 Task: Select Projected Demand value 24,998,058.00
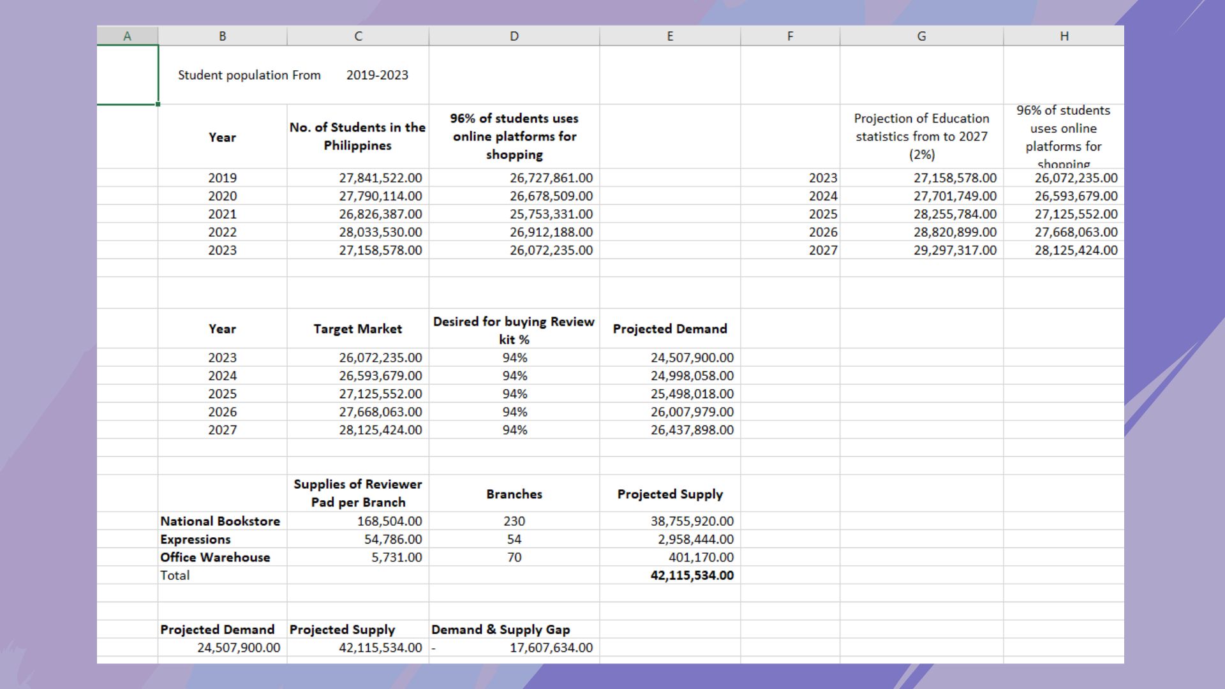tap(692, 376)
